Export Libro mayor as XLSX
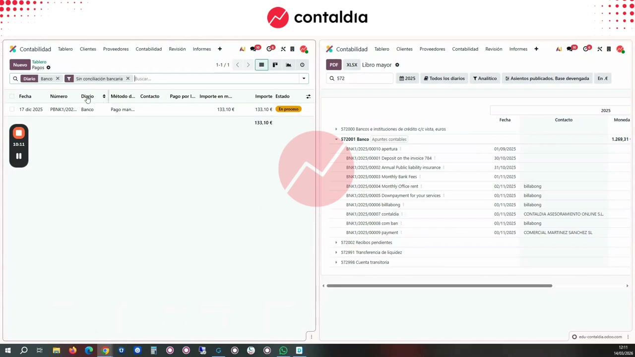Image resolution: width=635 pixels, height=357 pixels. [352, 65]
